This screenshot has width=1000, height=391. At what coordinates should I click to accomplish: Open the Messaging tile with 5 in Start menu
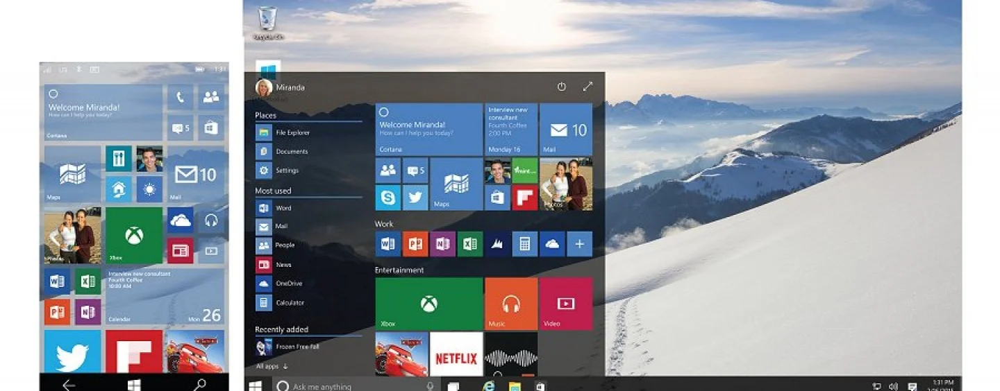click(415, 171)
